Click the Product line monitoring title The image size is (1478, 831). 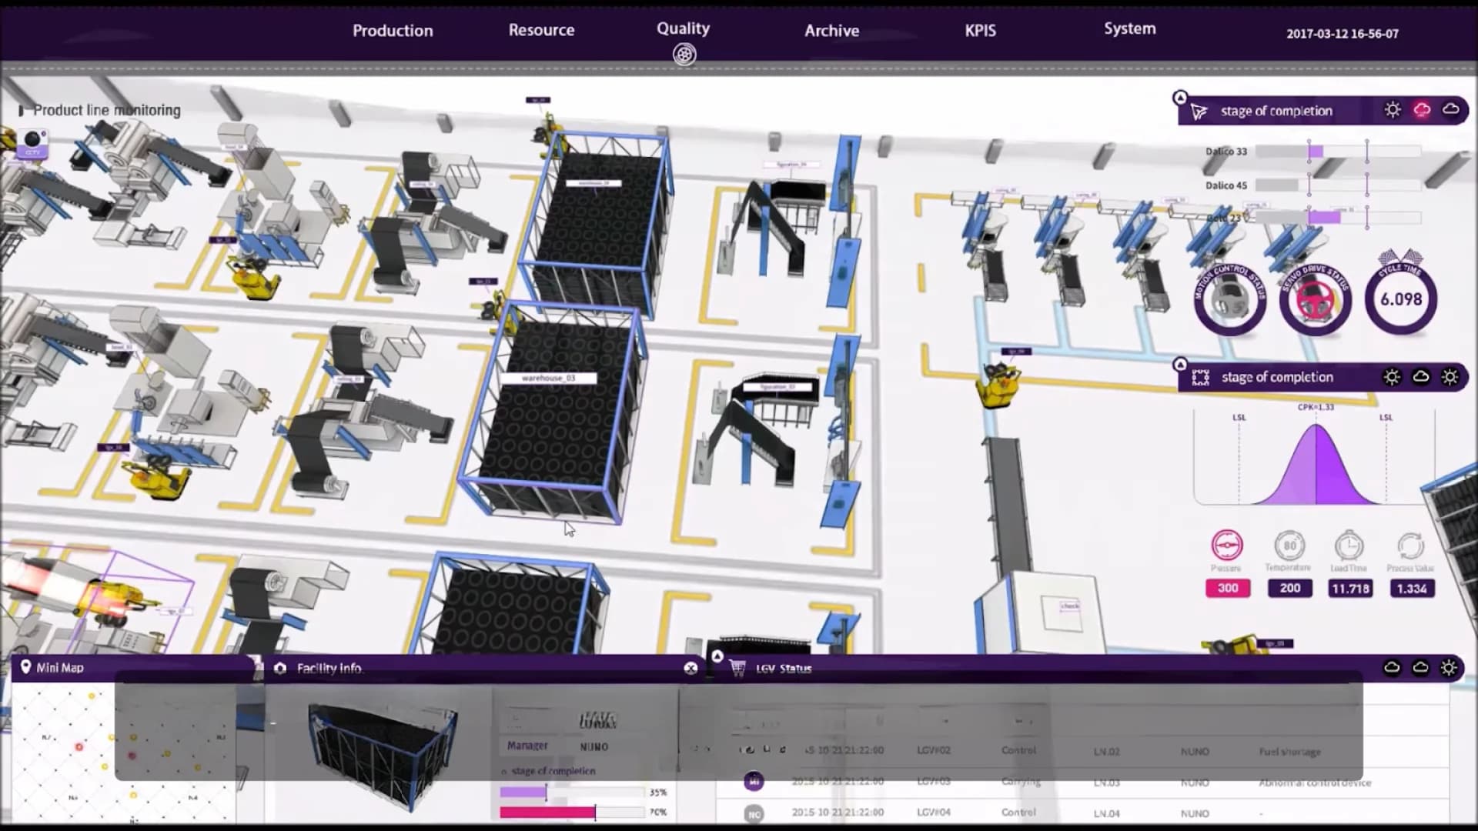coord(107,110)
